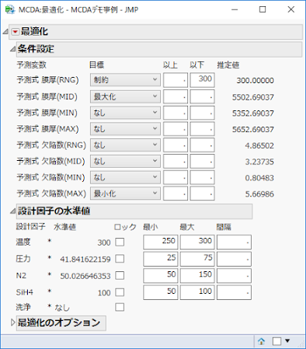Open the red triangle menu beside 最適化
306x349 pixels.
click(x=16, y=32)
